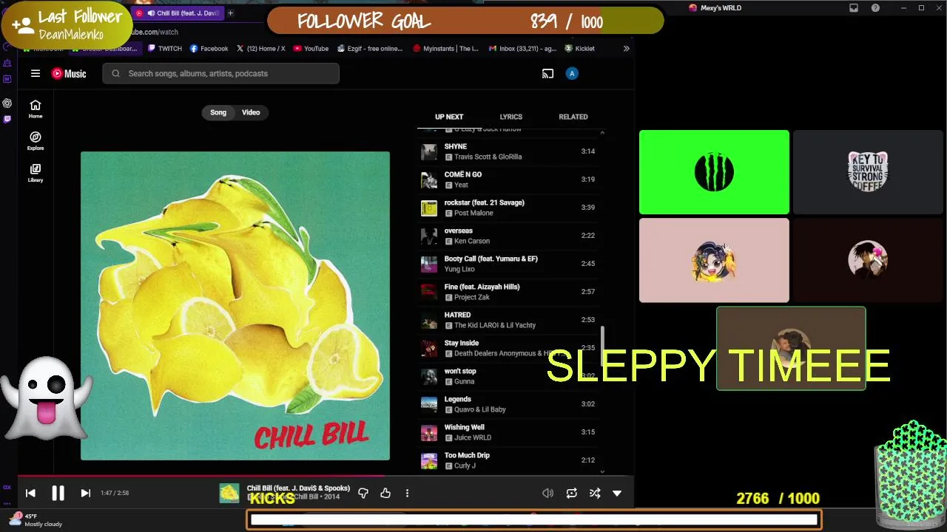Switch to Video view
Viewport: 947px width, 532px height.
251,112
